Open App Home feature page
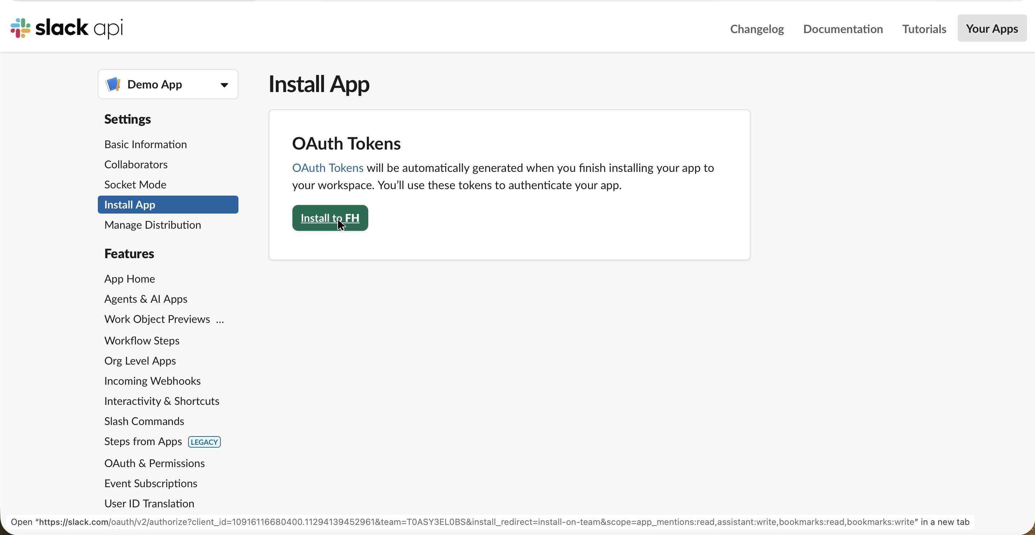Screen dimensions: 1035x535 coord(129,279)
